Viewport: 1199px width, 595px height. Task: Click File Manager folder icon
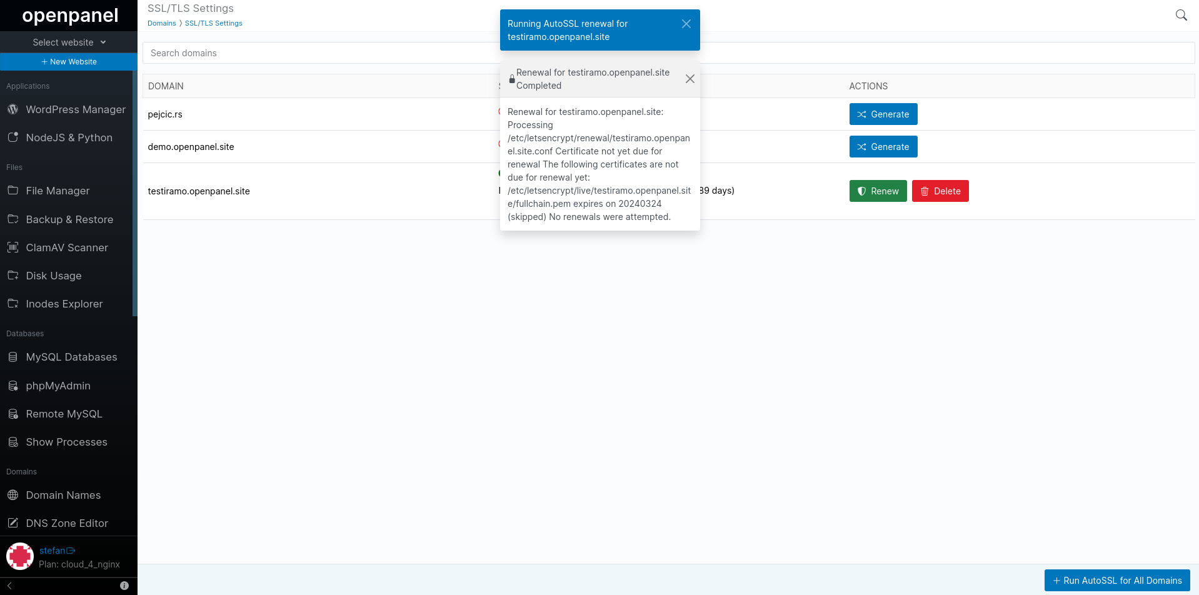pyautogui.click(x=13, y=191)
